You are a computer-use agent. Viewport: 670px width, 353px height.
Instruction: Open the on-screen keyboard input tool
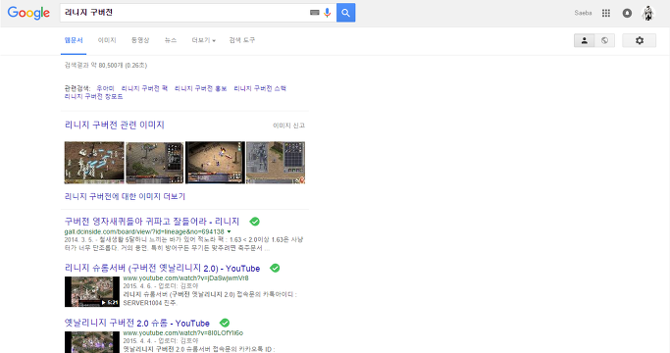(x=315, y=13)
